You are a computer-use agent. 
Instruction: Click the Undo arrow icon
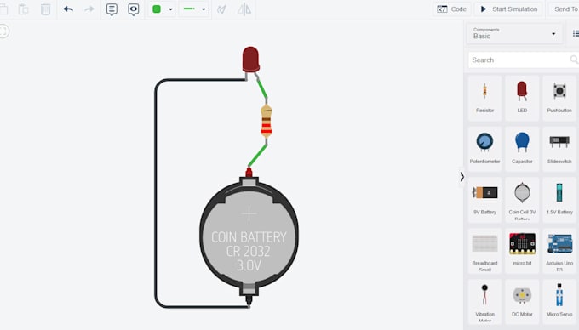pyautogui.click(x=68, y=9)
